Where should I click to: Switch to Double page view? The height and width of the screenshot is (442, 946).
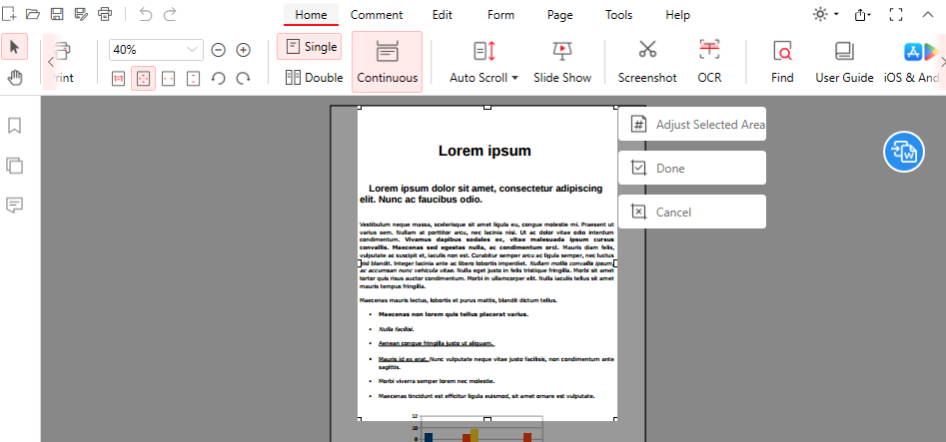click(315, 77)
